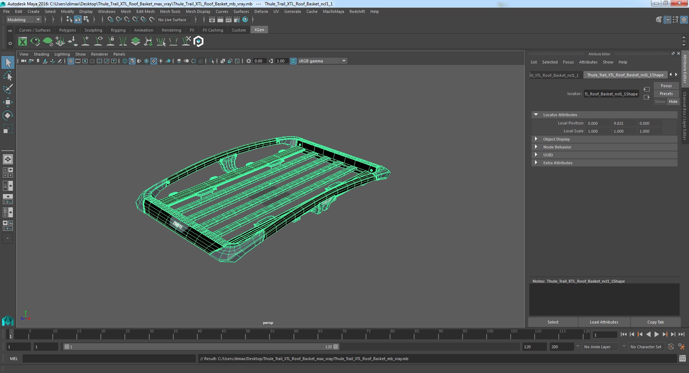Toggle isolate select in viewport toolbar
Screen dimensions: 689x373
coord(212,61)
